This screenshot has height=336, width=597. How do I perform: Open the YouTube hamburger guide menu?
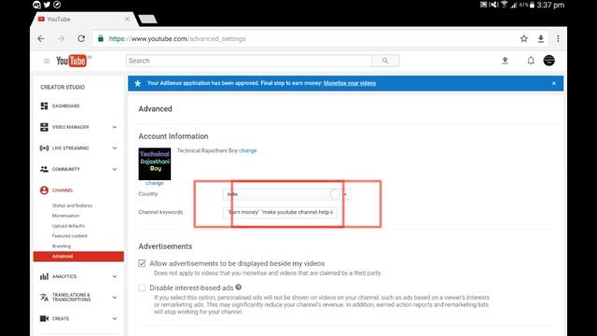(47, 61)
